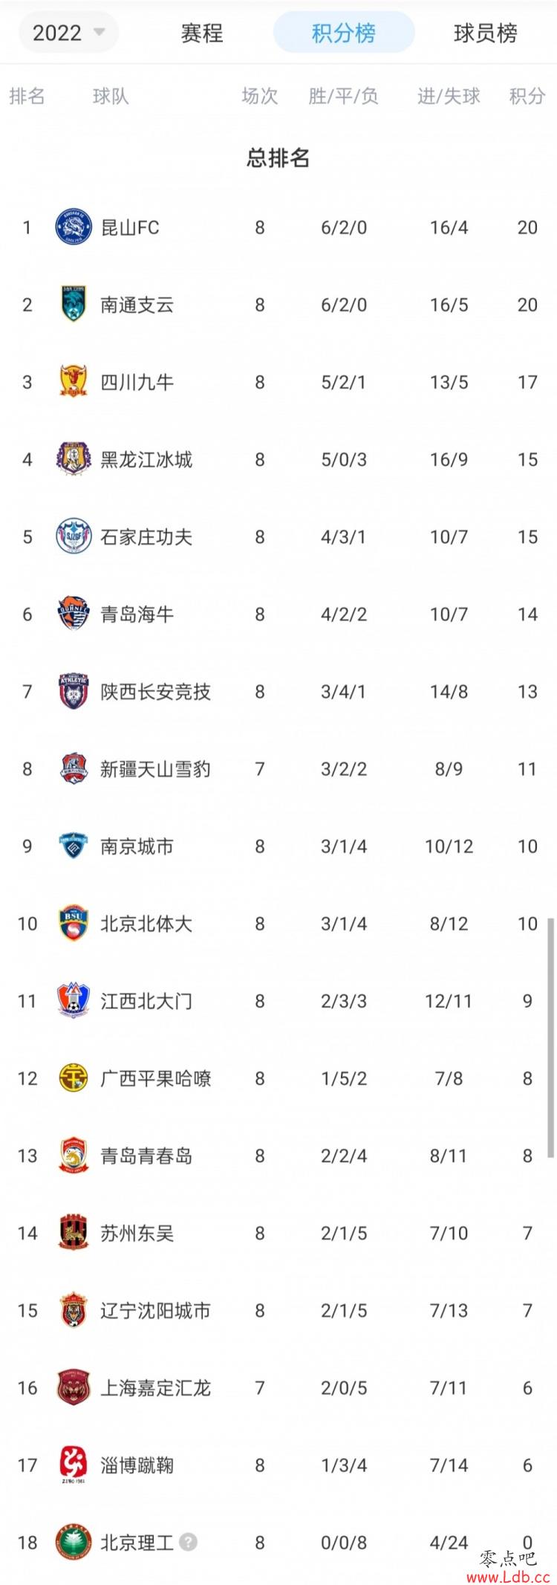Click the 广西平果哈嘹 yellow logo

pos(74,1077)
